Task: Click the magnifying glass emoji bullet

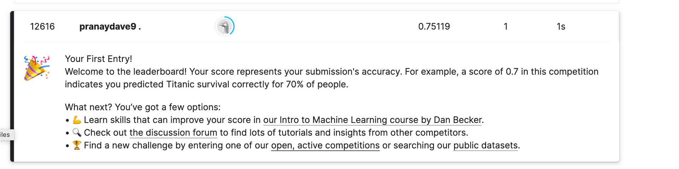Action: click(77, 133)
